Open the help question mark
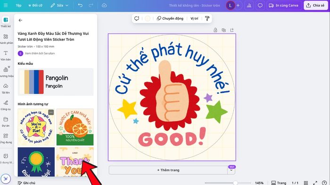Screen dimensions: 330x185 click(x=324, y=183)
